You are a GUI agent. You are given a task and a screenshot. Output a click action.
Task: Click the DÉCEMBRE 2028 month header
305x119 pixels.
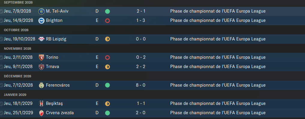pyautogui.click(x=17, y=76)
